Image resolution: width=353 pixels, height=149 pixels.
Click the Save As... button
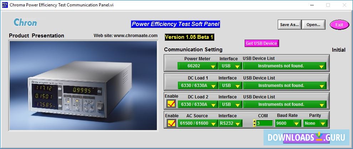(289, 25)
